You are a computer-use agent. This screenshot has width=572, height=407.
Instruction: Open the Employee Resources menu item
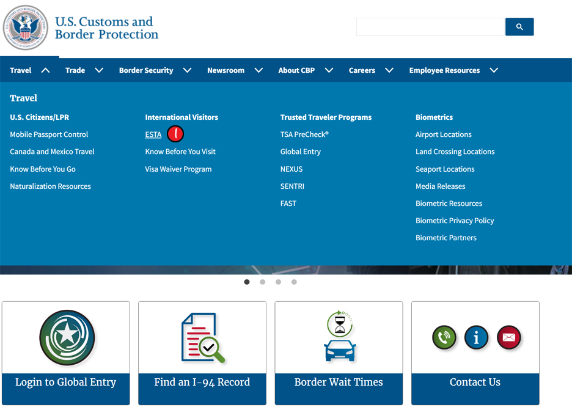coord(444,70)
